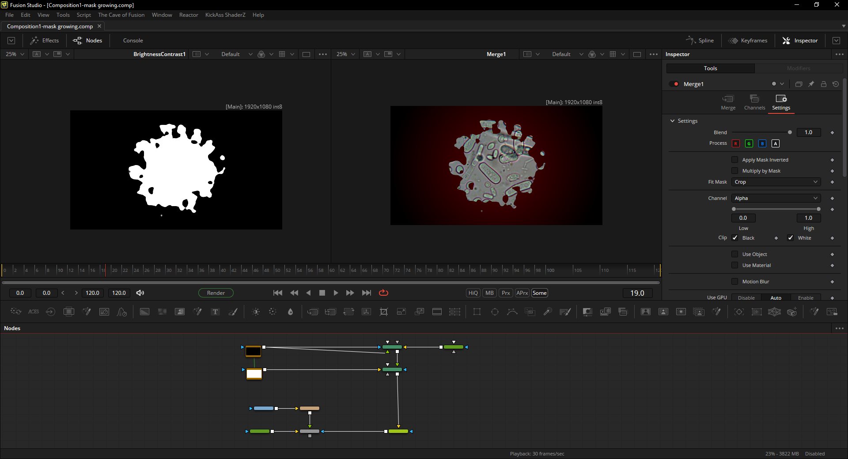Image resolution: width=848 pixels, height=459 pixels.
Task: Toggle Green channel processing
Action: 749,143
